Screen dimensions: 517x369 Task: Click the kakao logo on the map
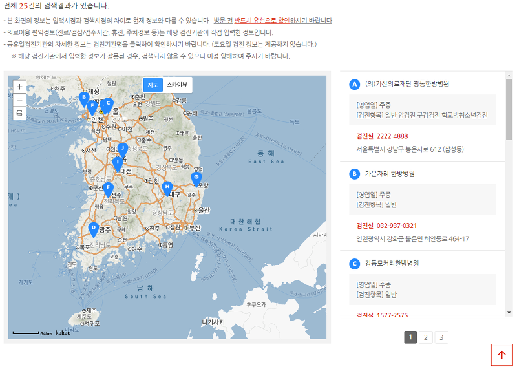pos(63,333)
